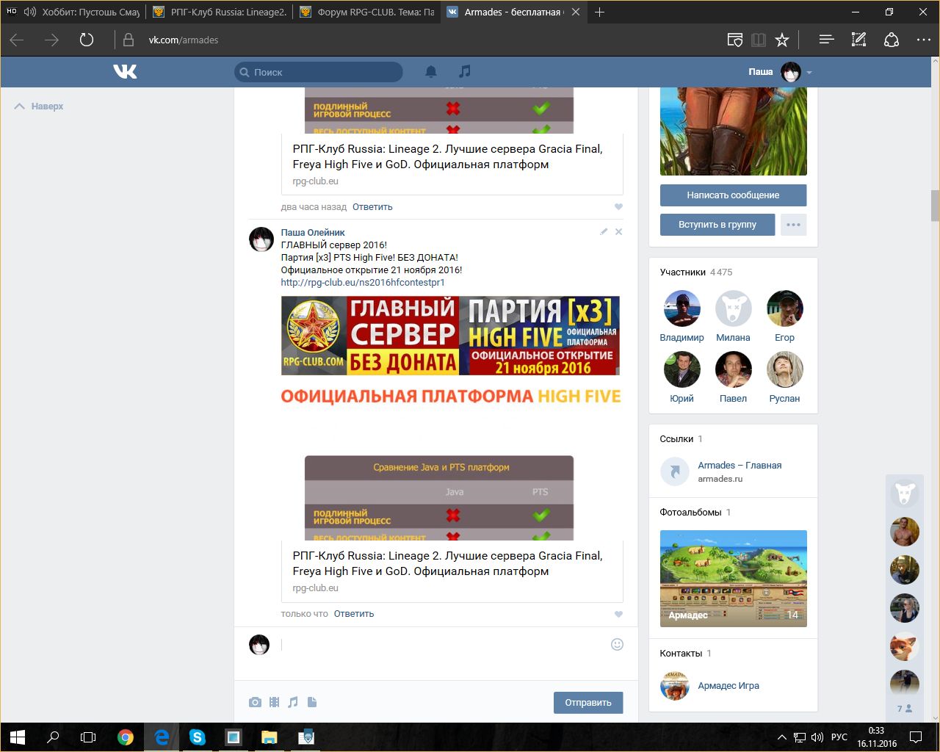The width and height of the screenshot is (940, 752).
Task: Open member Милана's avatar
Action: [733, 308]
